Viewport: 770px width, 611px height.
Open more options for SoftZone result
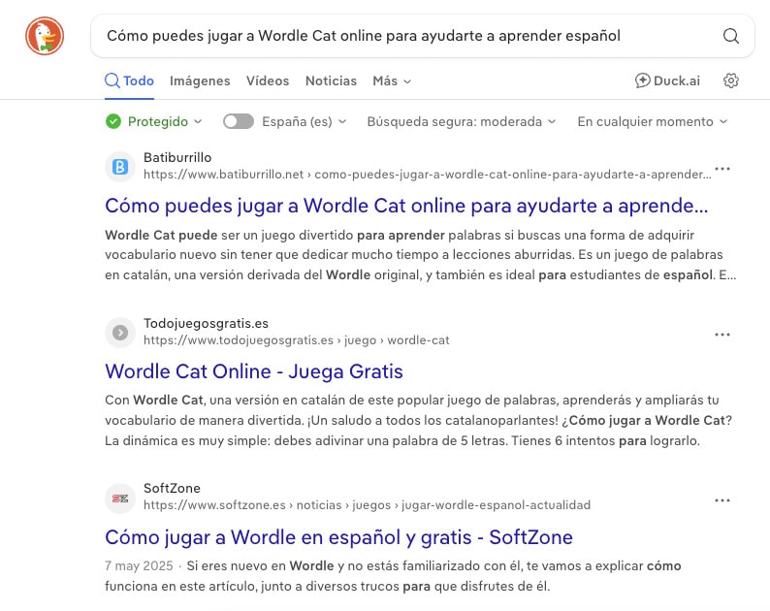coord(722,500)
